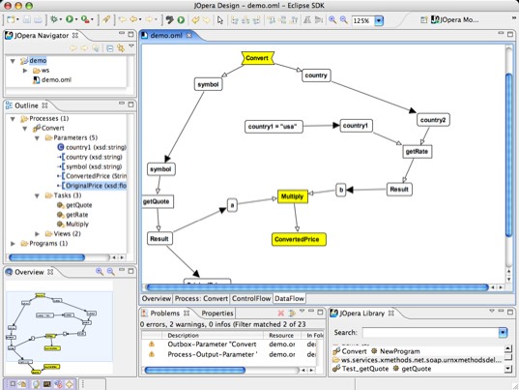Collapse the demo project in Navigator
519x390 pixels.
click(x=13, y=61)
